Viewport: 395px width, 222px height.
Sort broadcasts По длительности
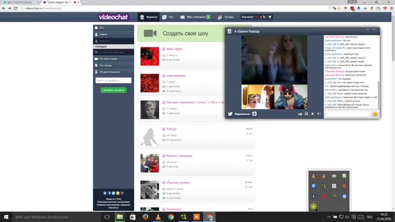[x=113, y=72]
